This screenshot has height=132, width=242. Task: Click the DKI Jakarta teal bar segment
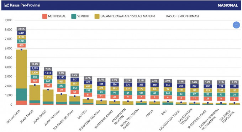pos(22,94)
